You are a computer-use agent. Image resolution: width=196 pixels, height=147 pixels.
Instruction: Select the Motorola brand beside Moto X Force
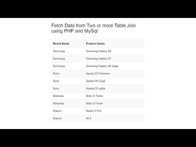58,103
